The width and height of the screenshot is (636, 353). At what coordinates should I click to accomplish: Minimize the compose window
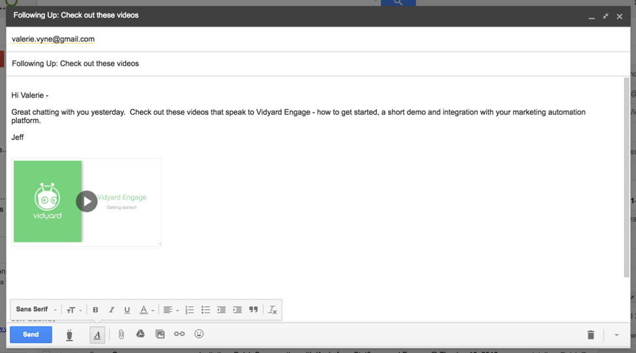coord(592,17)
